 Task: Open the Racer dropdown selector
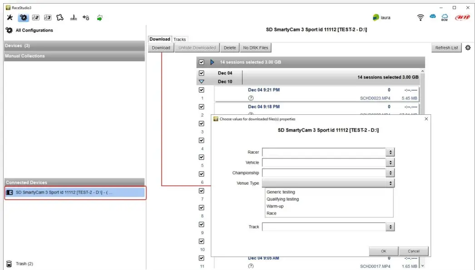pos(391,152)
